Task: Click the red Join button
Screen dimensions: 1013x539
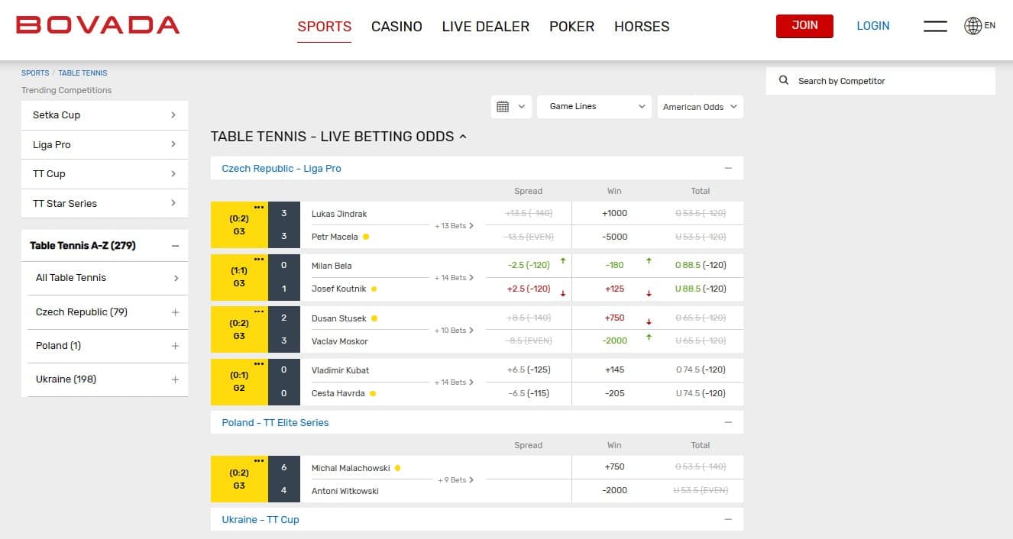Action: [804, 26]
